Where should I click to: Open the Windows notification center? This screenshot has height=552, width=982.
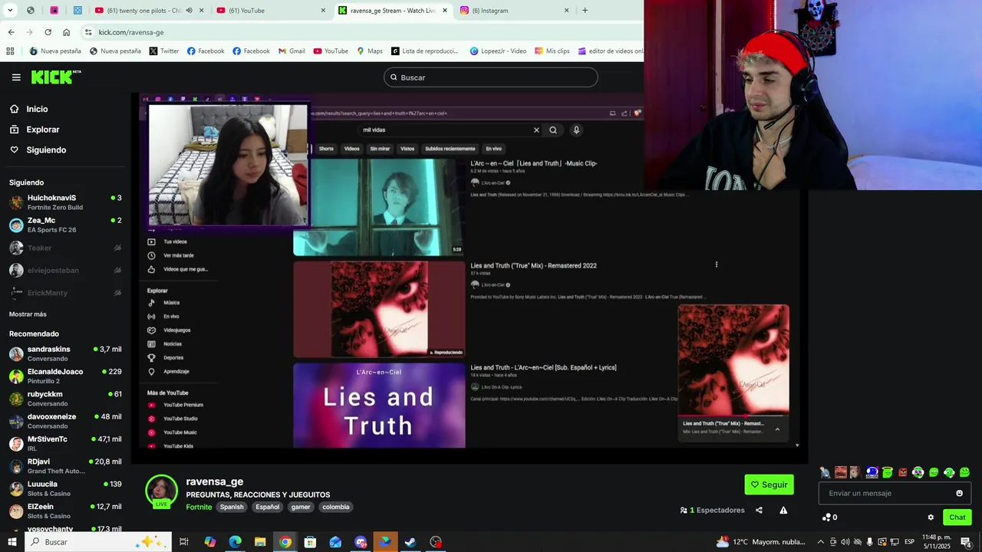tap(966, 542)
